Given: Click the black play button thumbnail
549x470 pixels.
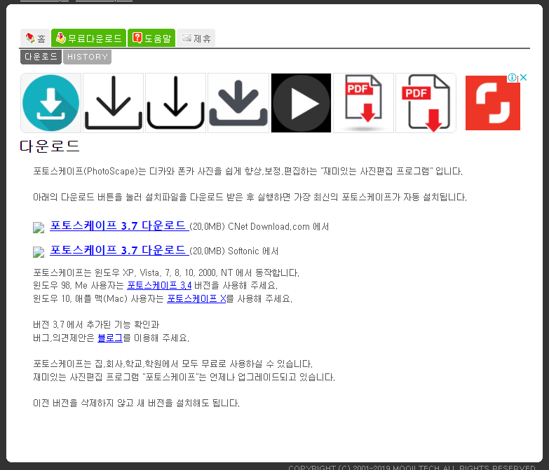Looking at the screenshot, I should tap(301, 103).
